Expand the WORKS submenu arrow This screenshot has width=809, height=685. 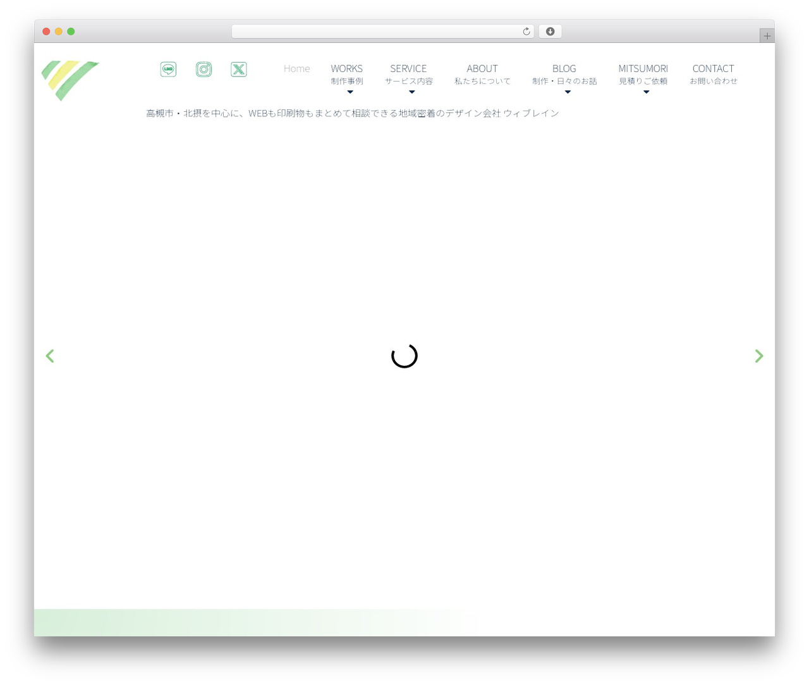pyautogui.click(x=350, y=92)
